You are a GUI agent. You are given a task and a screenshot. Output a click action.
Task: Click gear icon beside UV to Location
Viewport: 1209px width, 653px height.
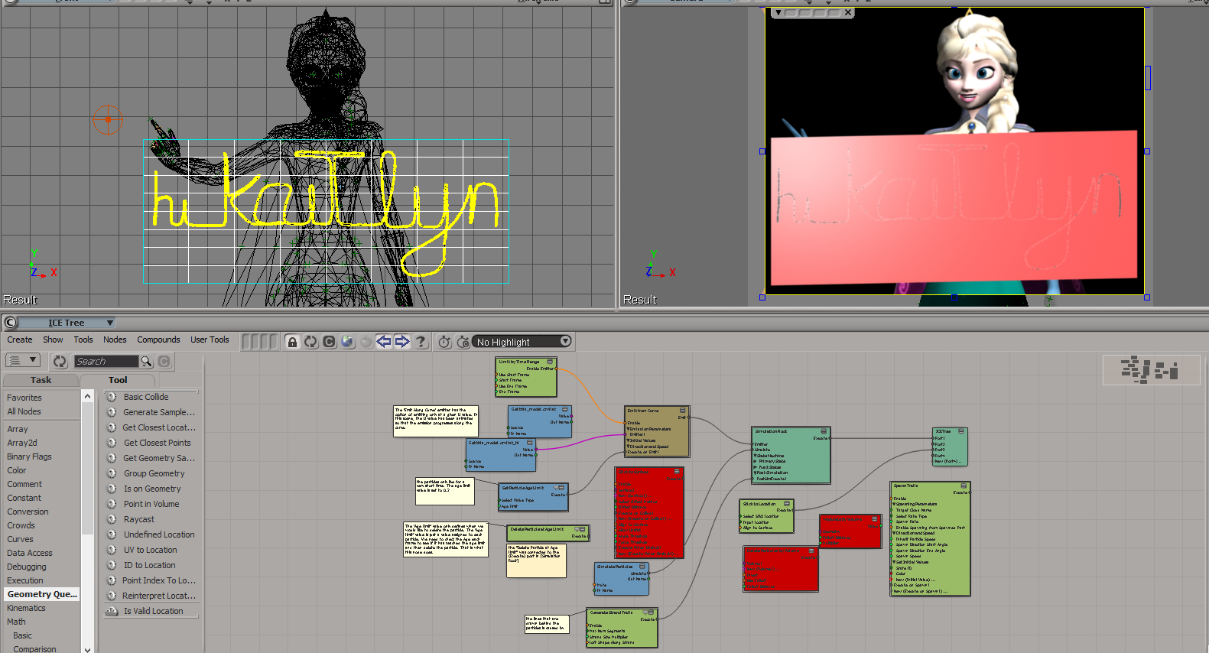click(111, 550)
